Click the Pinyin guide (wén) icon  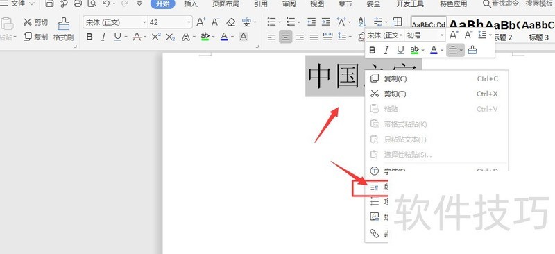click(246, 22)
